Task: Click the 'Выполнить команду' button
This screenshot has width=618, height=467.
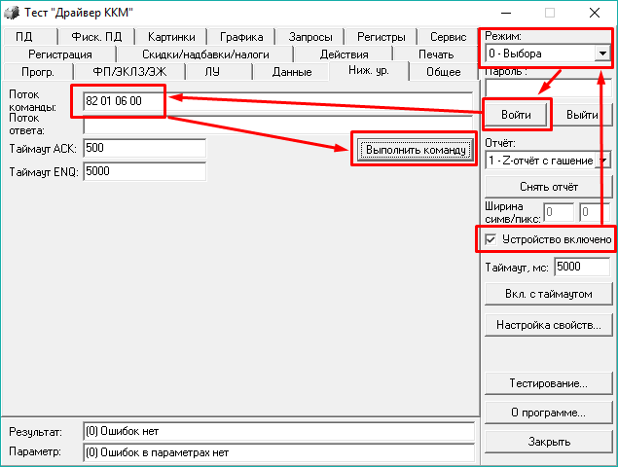Action: 415,149
